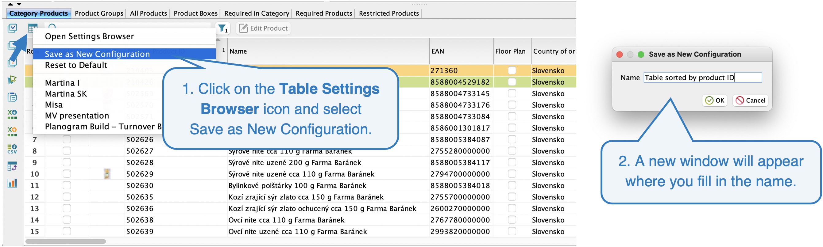Click the select-all checkmark sidebar icon

(x=12, y=28)
